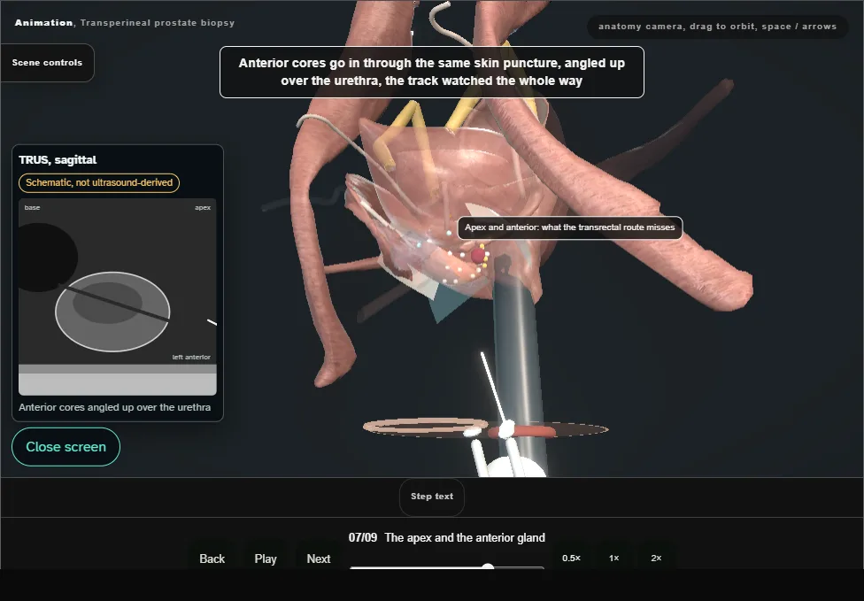Advance to next step with Next

(319, 559)
